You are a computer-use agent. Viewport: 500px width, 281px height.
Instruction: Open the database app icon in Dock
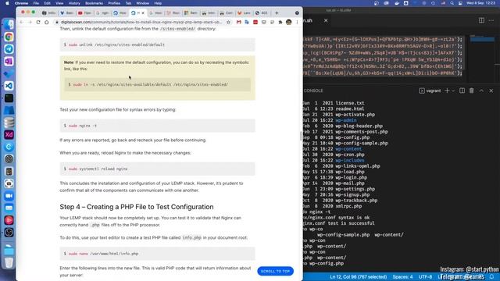9,123
